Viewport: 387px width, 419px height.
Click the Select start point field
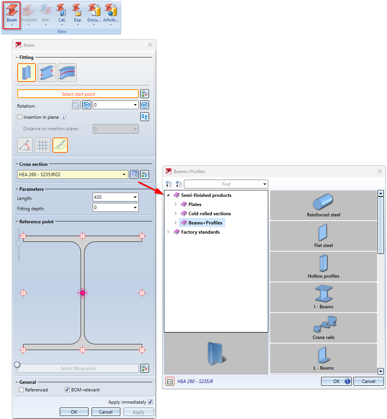(78, 94)
